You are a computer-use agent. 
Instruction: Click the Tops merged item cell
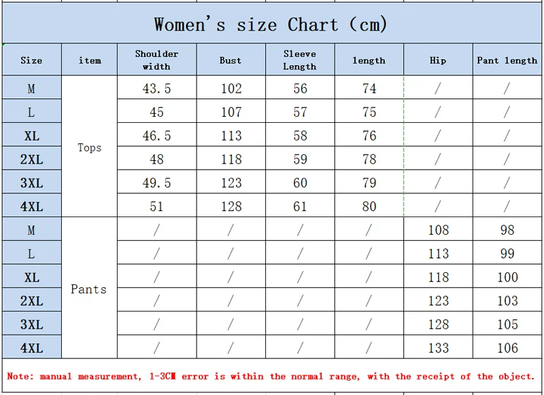pyautogui.click(x=90, y=147)
